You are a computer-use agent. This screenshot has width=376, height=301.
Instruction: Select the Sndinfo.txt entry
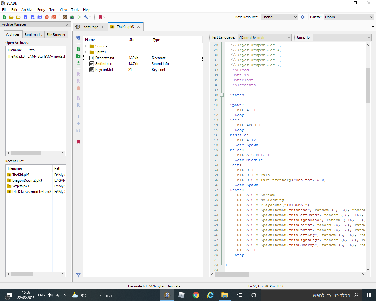143,64
